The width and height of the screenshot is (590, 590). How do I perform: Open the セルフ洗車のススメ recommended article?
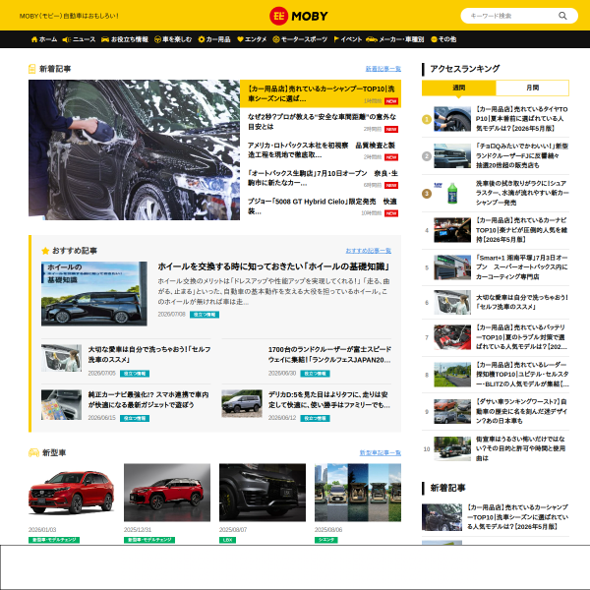click(149, 354)
